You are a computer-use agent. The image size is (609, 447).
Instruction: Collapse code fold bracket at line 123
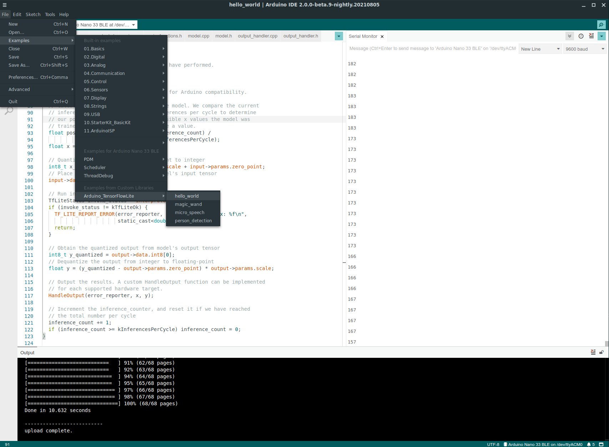click(44, 336)
